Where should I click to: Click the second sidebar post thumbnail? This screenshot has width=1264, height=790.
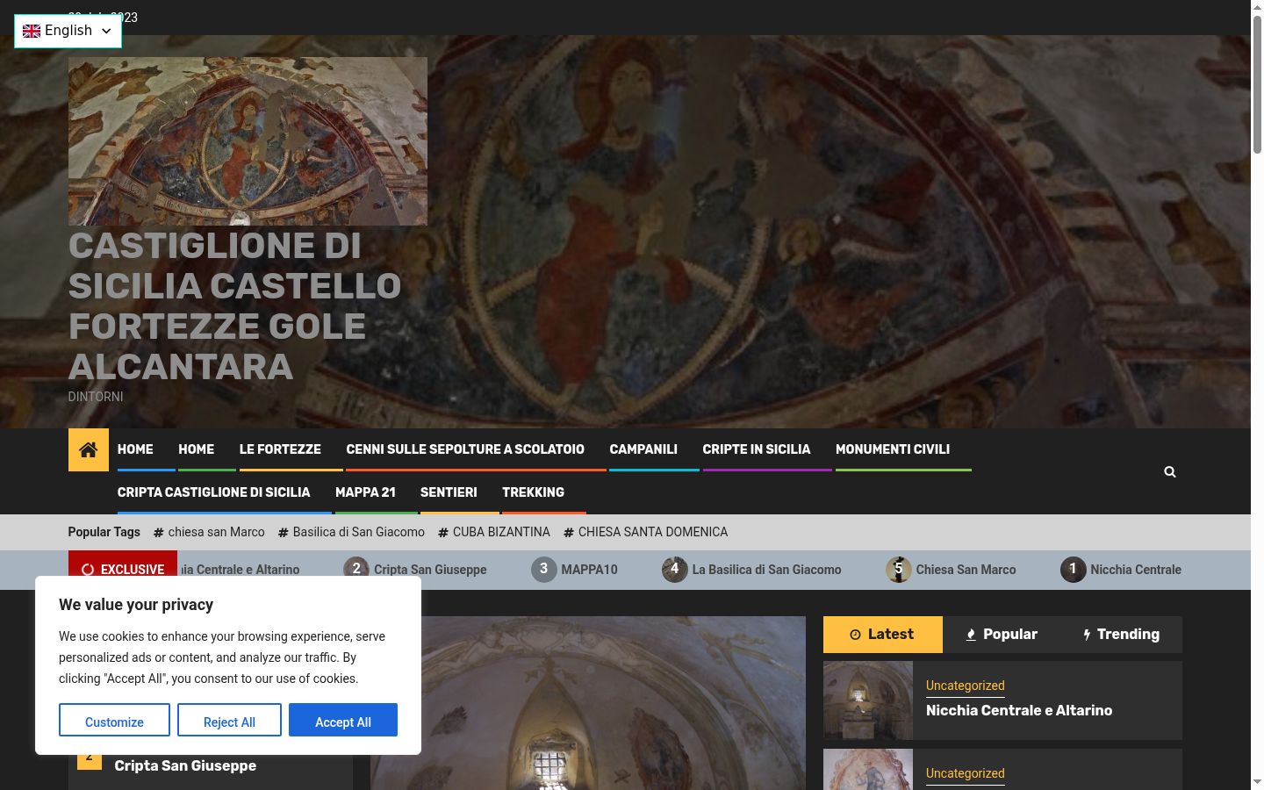[x=868, y=769]
